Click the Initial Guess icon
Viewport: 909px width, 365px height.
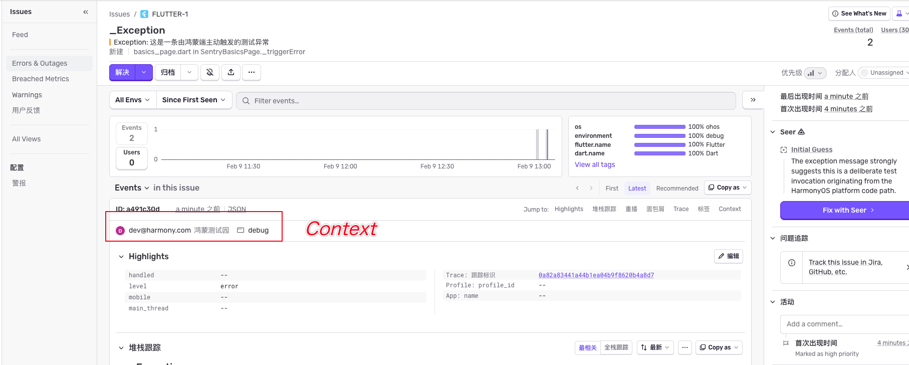784,149
